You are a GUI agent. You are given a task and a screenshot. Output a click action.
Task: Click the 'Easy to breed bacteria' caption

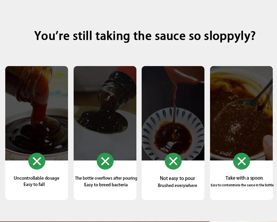coord(106,185)
